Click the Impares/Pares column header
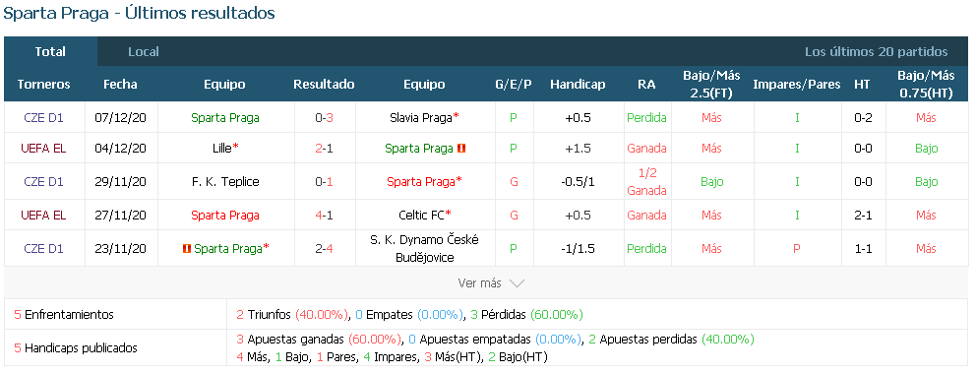976x374 pixels. (x=797, y=84)
